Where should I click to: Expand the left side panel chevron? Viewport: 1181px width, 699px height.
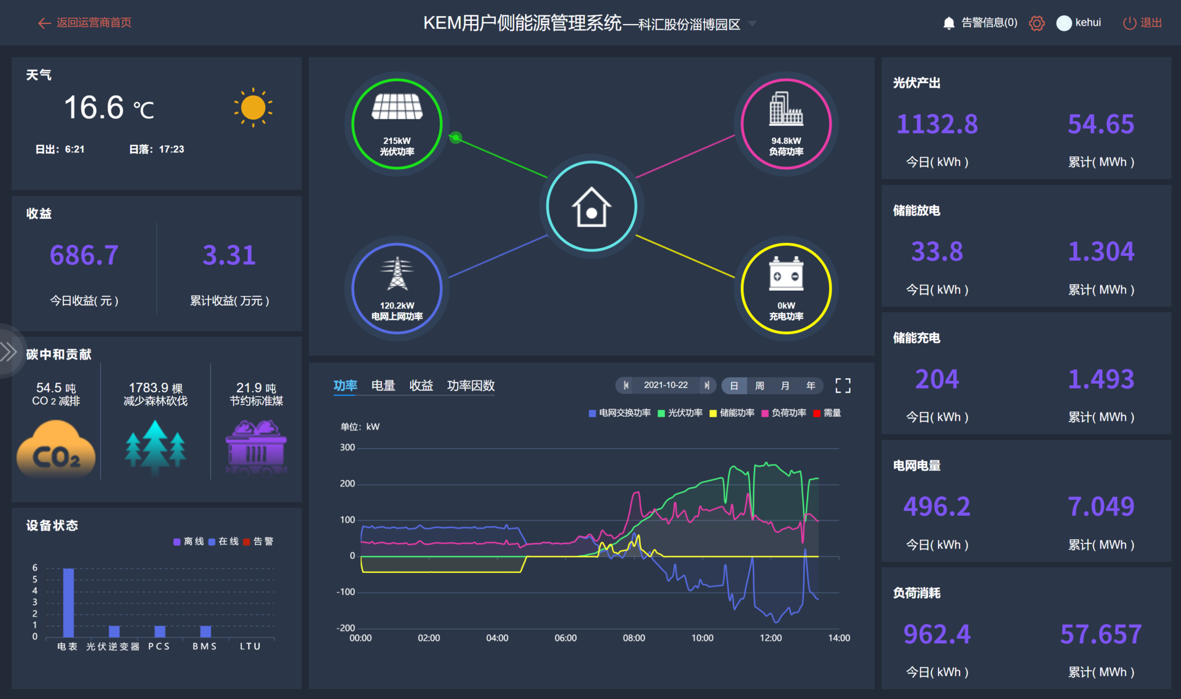tap(9, 352)
